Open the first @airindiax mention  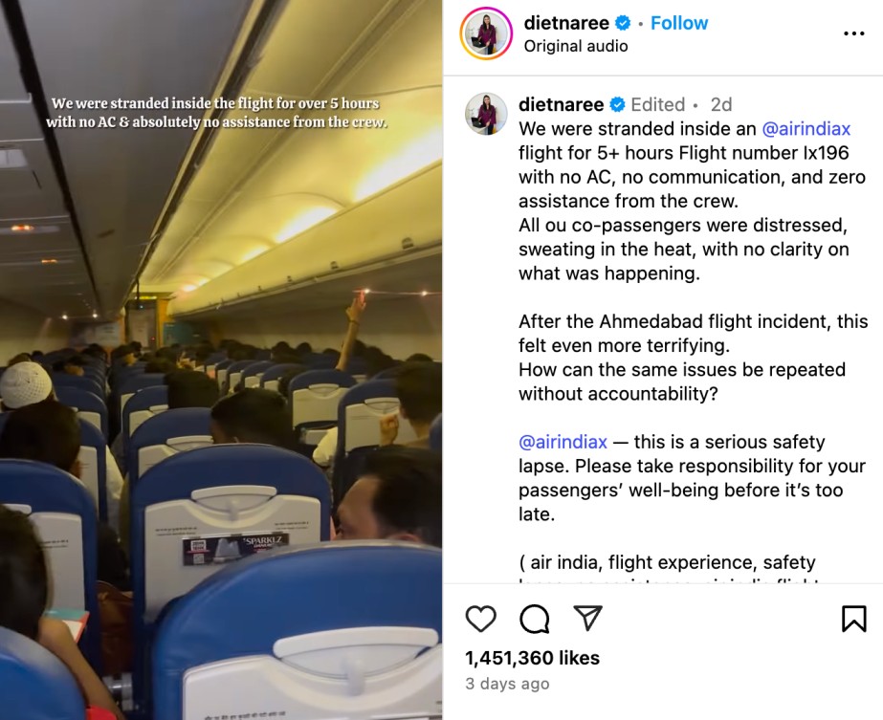click(806, 129)
